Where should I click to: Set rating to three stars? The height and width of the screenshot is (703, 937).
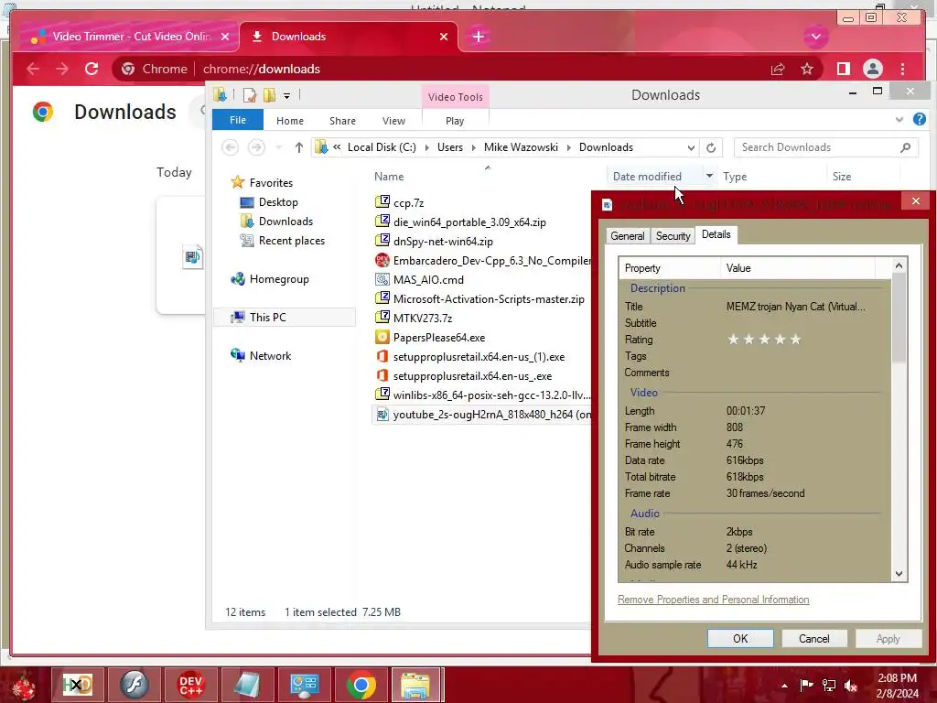coord(764,340)
